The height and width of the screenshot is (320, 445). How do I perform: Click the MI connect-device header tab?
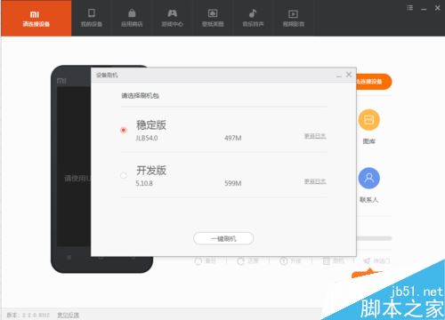(36, 18)
